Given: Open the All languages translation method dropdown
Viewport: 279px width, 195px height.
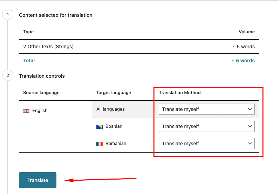Looking at the screenshot, I should click(x=206, y=109).
